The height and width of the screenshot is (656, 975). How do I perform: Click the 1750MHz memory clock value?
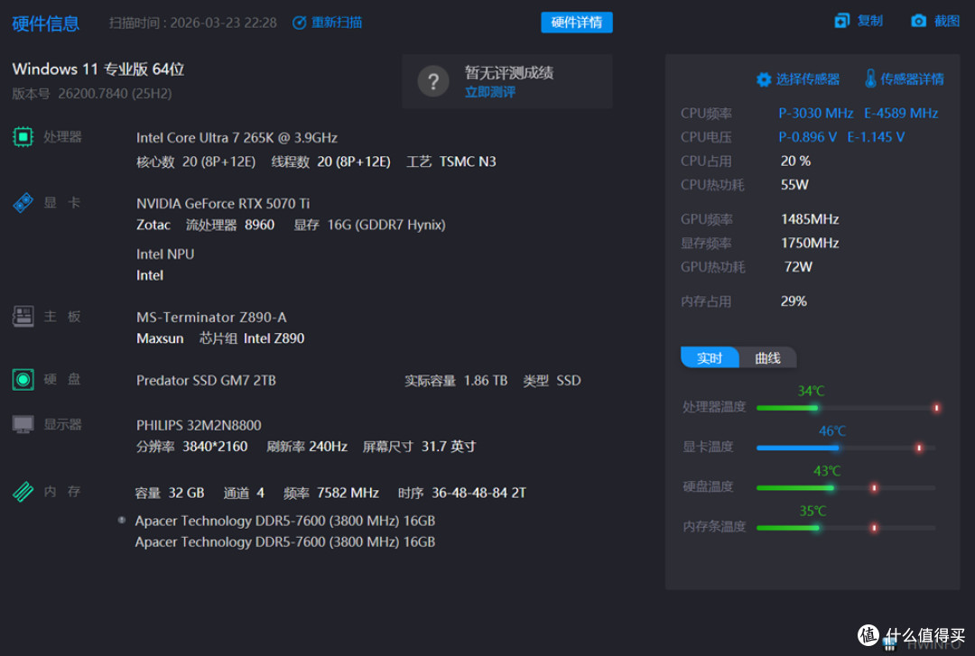pyautogui.click(x=810, y=243)
